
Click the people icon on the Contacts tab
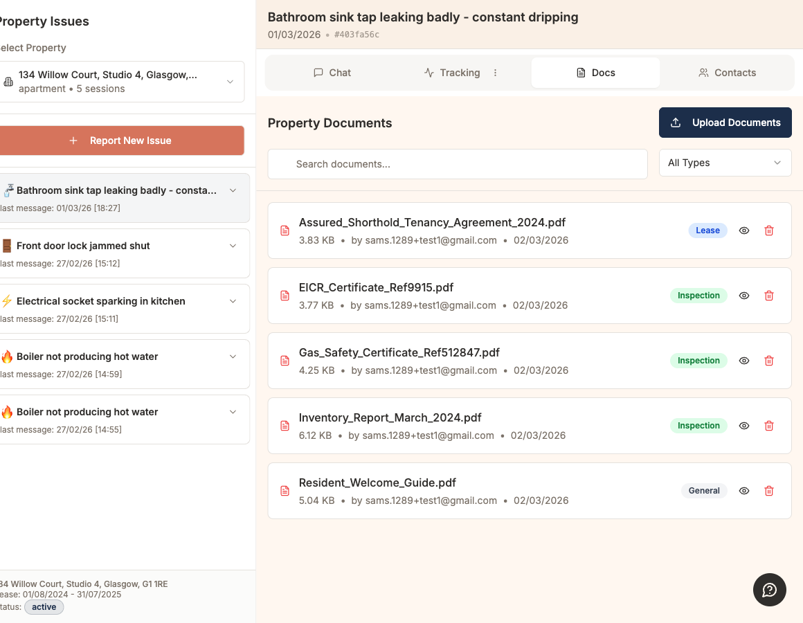click(703, 72)
